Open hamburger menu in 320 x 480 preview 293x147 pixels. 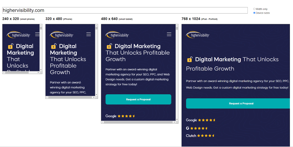tap(88, 34)
